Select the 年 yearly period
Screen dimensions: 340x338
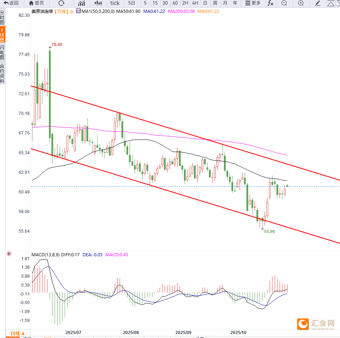click(x=235, y=3)
